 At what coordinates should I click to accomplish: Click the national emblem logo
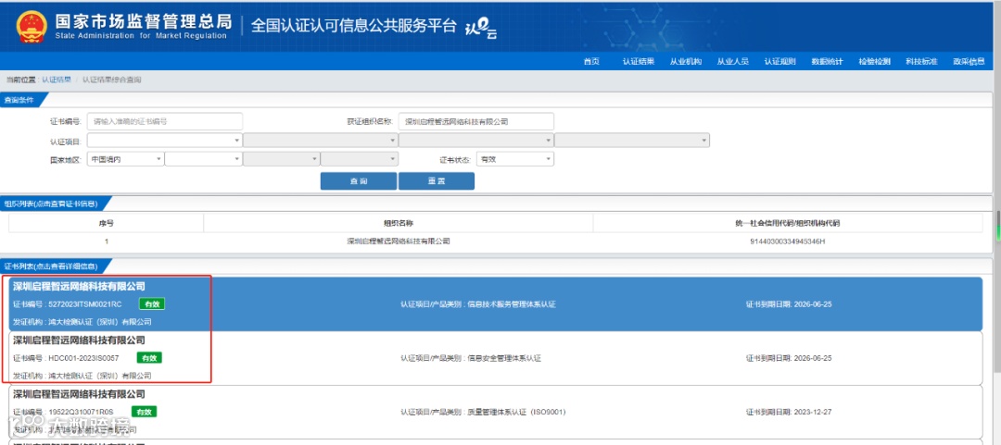tap(32, 27)
